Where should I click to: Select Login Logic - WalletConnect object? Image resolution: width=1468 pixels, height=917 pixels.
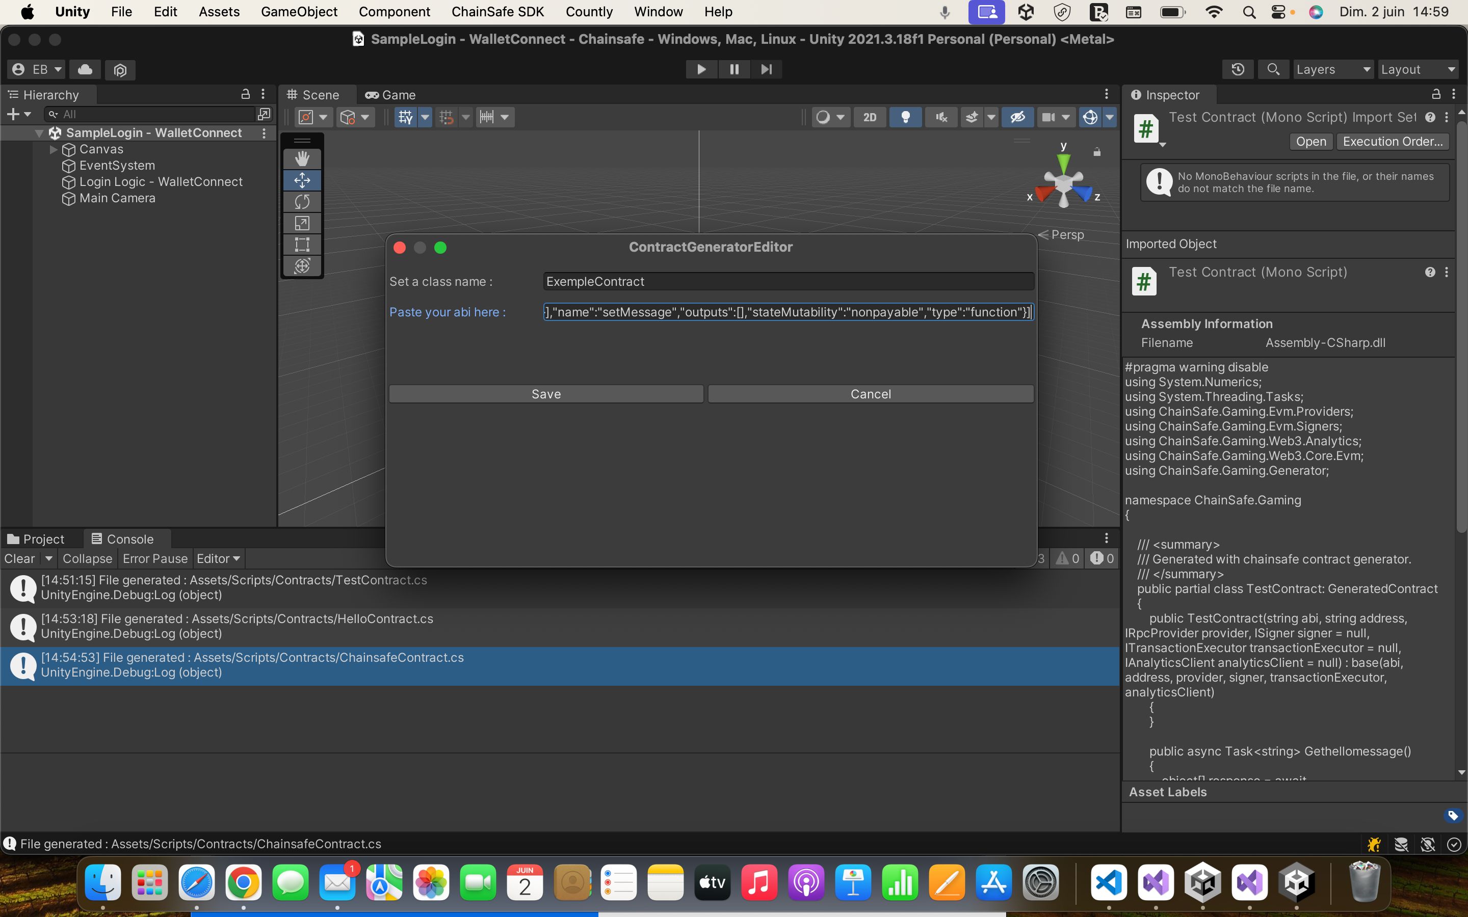[x=160, y=182]
